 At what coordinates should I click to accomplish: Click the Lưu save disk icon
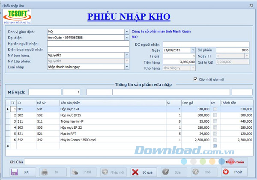click(14, 172)
